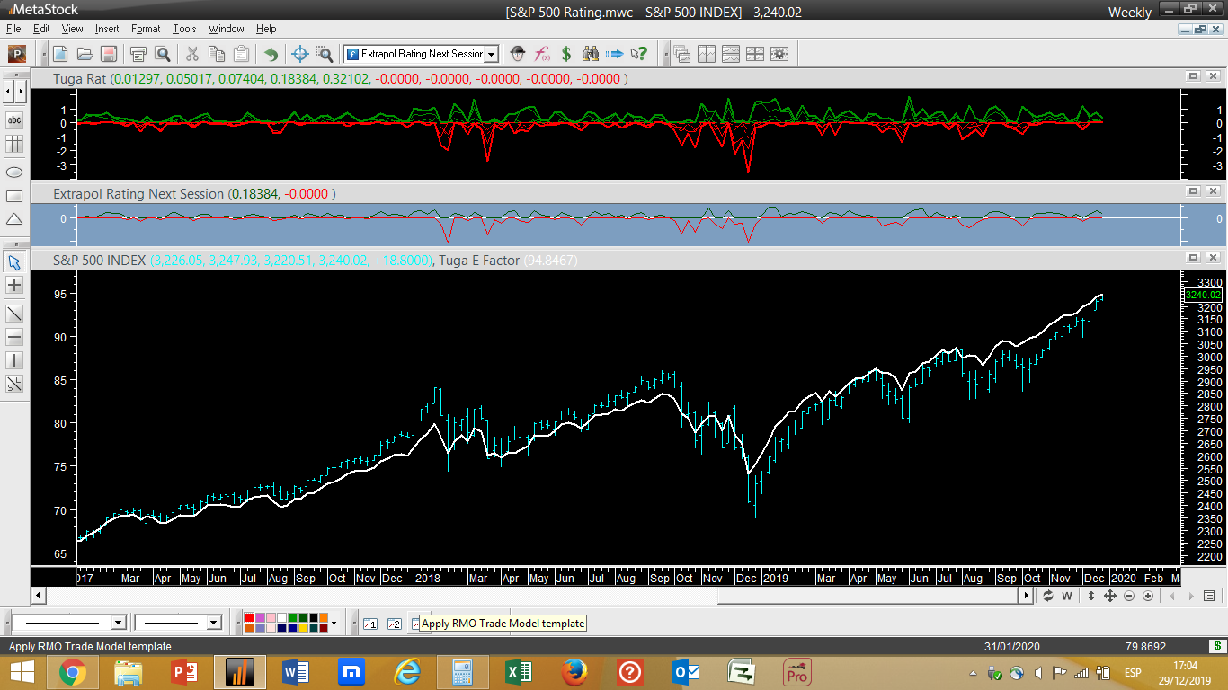Screen dimensions: 1228x690
Task: Open The Explorer binoculars tool
Action: pyautogui.click(x=591, y=54)
